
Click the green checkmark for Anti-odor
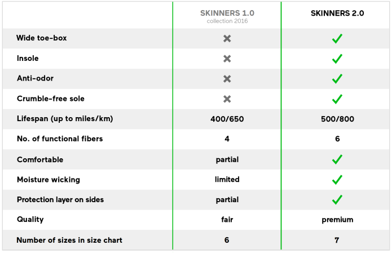337,79
